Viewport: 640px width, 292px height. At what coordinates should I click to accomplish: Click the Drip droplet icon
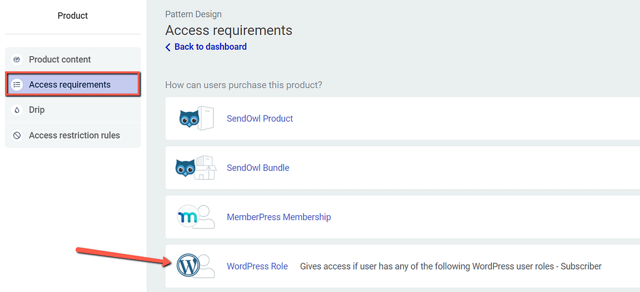(x=17, y=110)
